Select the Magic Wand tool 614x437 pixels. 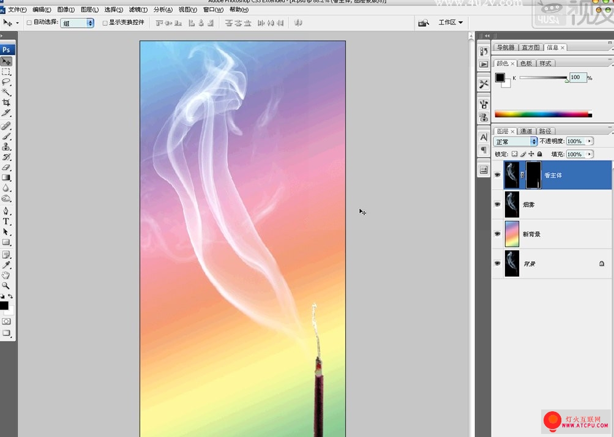[x=6, y=92]
